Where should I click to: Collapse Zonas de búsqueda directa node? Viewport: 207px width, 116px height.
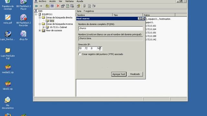coord(40,17)
